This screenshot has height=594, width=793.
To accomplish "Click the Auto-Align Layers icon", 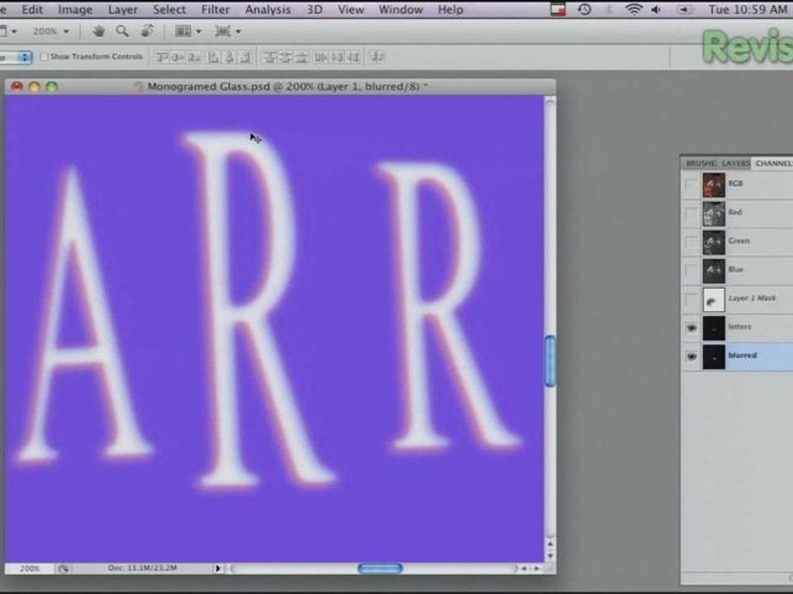I will [377, 57].
